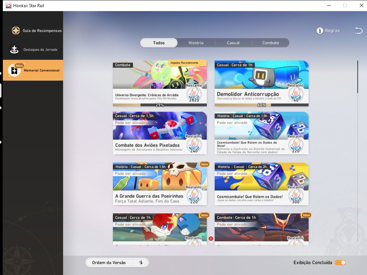Click the Regras info icon
Image resolution: width=367 pixels, height=275 pixels.
[x=320, y=31]
